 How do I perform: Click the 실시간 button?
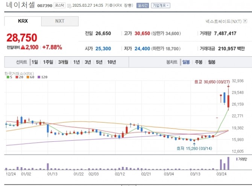pos(143,6)
